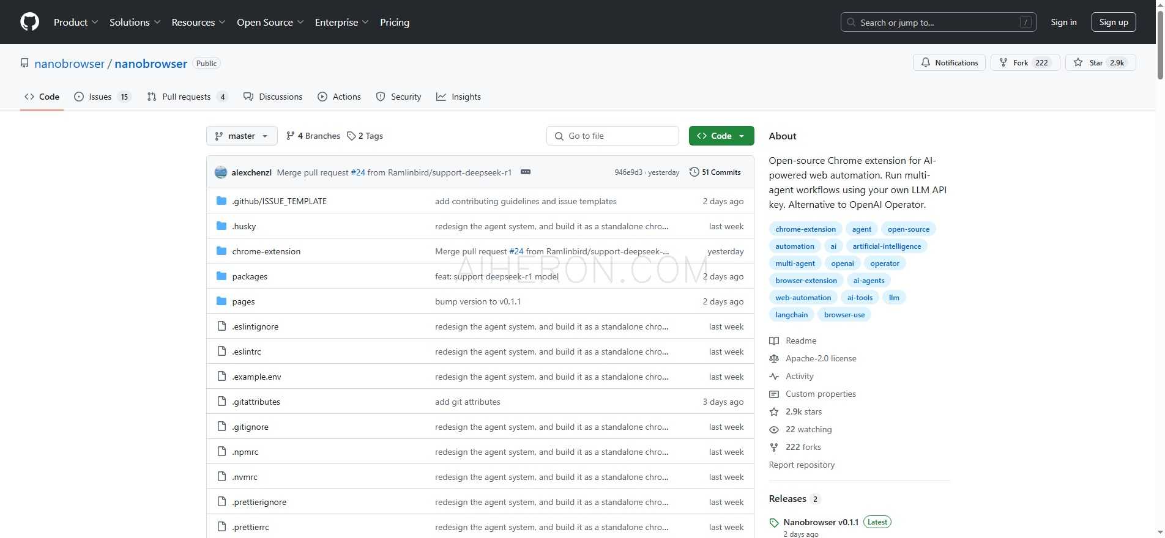Image resolution: width=1165 pixels, height=538 pixels.
Task: Switch to the Insights tab
Action: click(x=458, y=97)
